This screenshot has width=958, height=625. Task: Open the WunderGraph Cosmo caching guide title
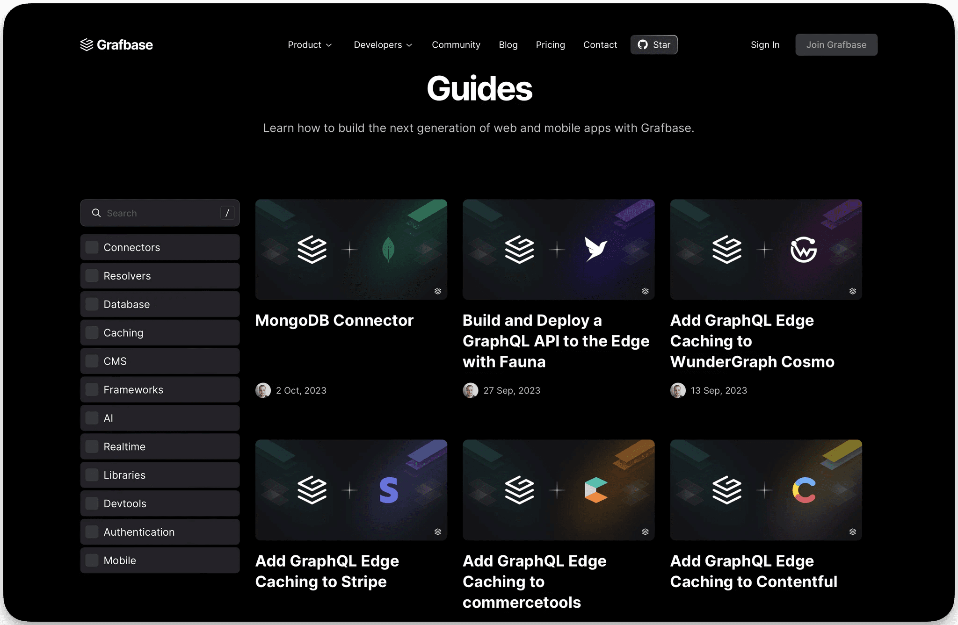tap(752, 341)
